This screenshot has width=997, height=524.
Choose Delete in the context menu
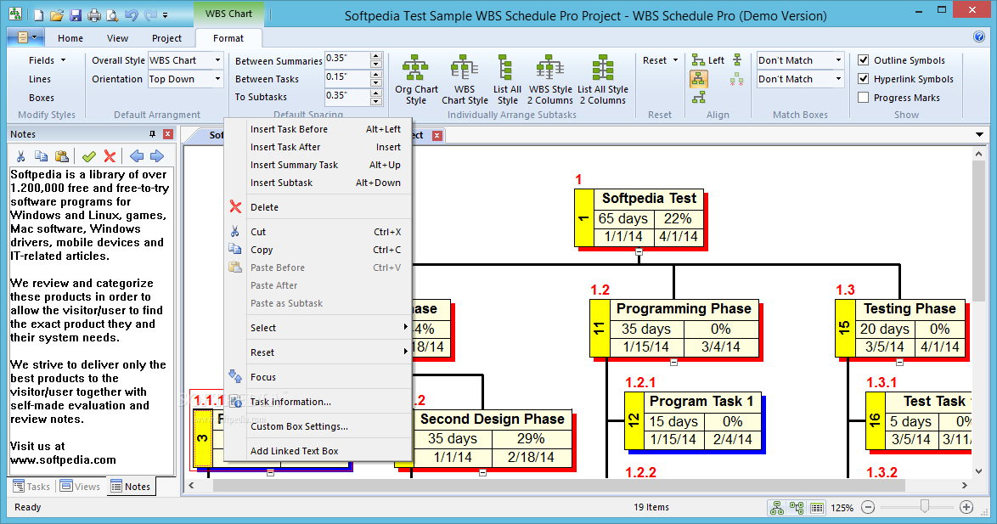(x=318, y=207)
